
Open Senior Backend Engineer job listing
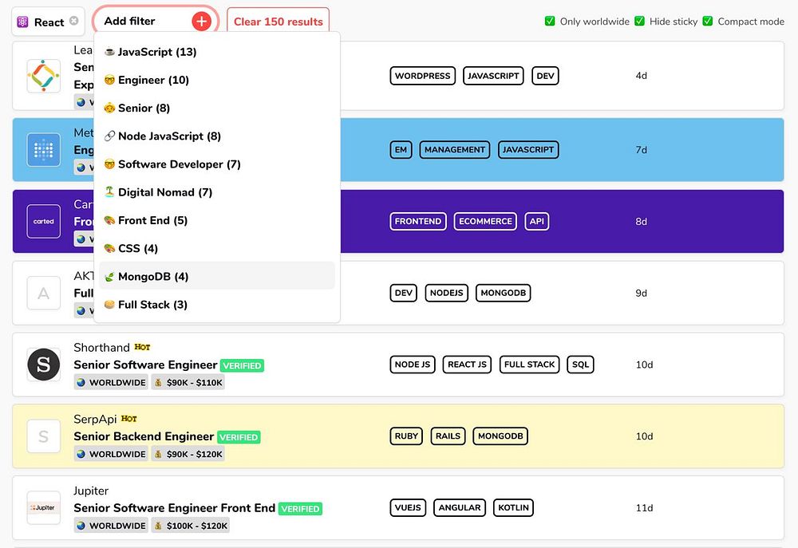point(144,436)
